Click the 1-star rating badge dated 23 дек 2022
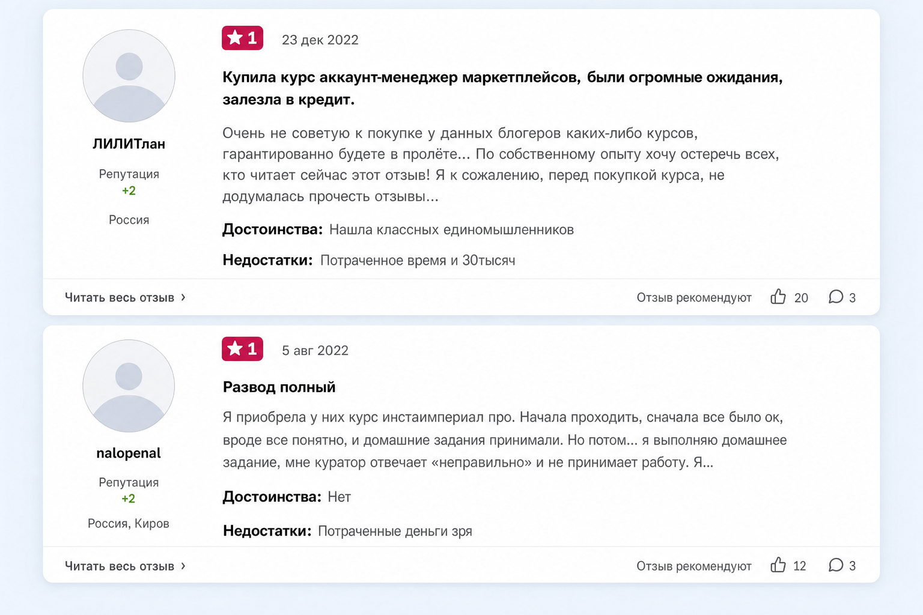Image resolution: width=923 pixels, height=615 pixels. click(x=243, y=38)
